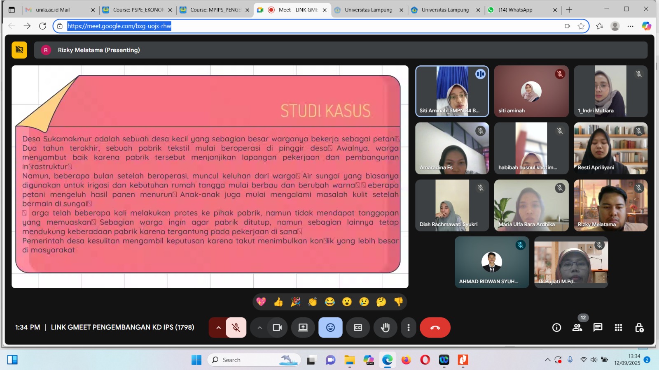Click the raise hand icon
Image resolution: width=659 pixels, height=370 pixels.
(x=385, y=328)
